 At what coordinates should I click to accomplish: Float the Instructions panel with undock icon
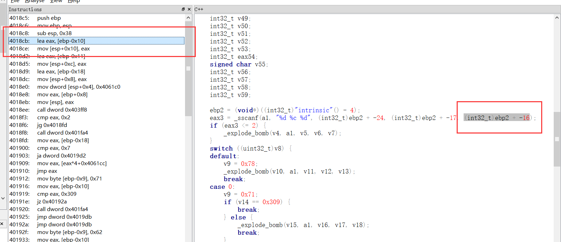pos(183,9)
